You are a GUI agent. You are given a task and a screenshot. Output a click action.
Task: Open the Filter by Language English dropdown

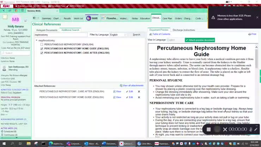click(118, 35)
